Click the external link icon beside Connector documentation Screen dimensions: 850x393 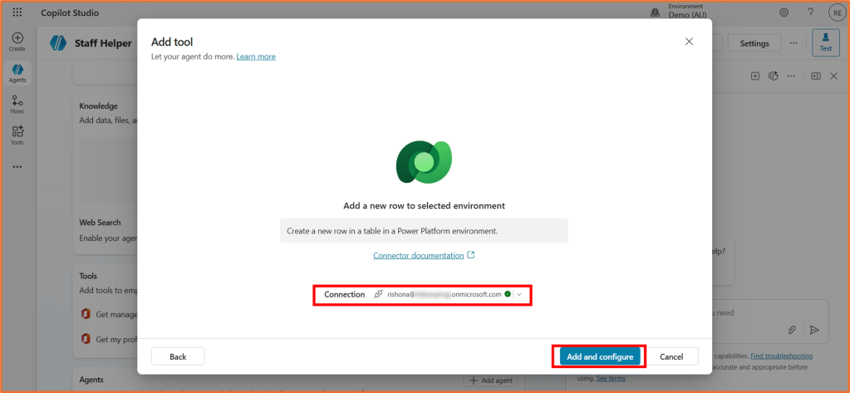[471, 255]
